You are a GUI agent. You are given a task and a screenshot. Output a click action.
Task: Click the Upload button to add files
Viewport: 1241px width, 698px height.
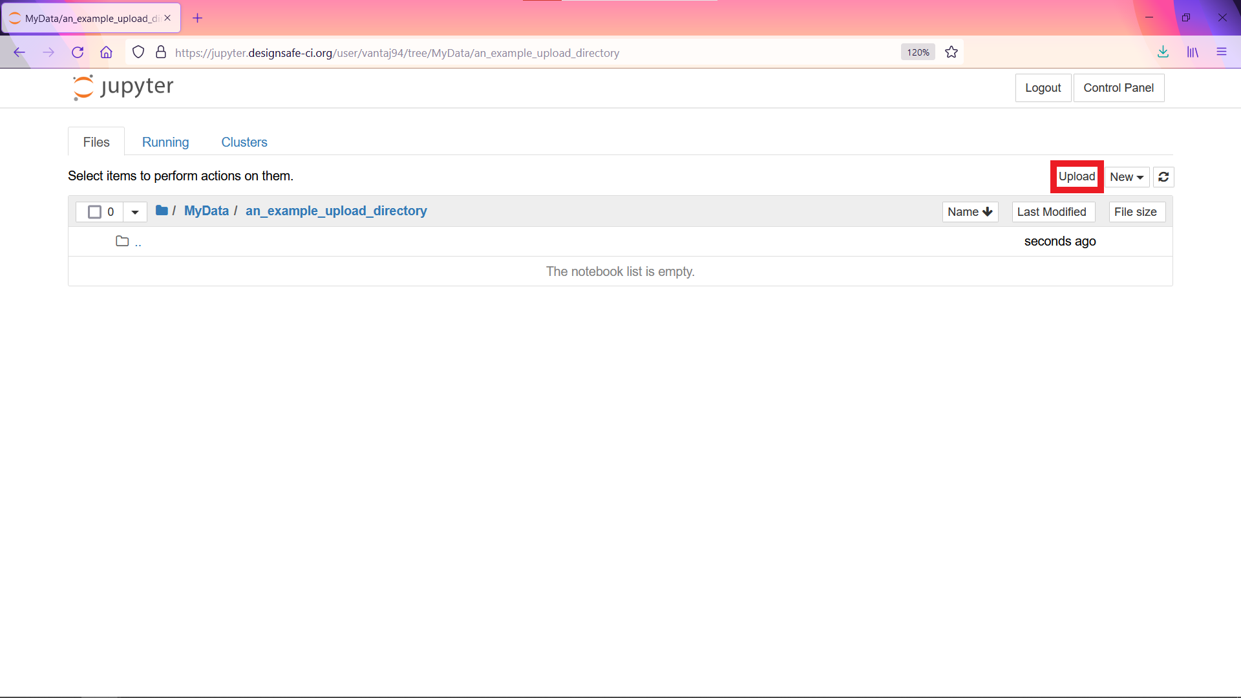[1076, 176]
